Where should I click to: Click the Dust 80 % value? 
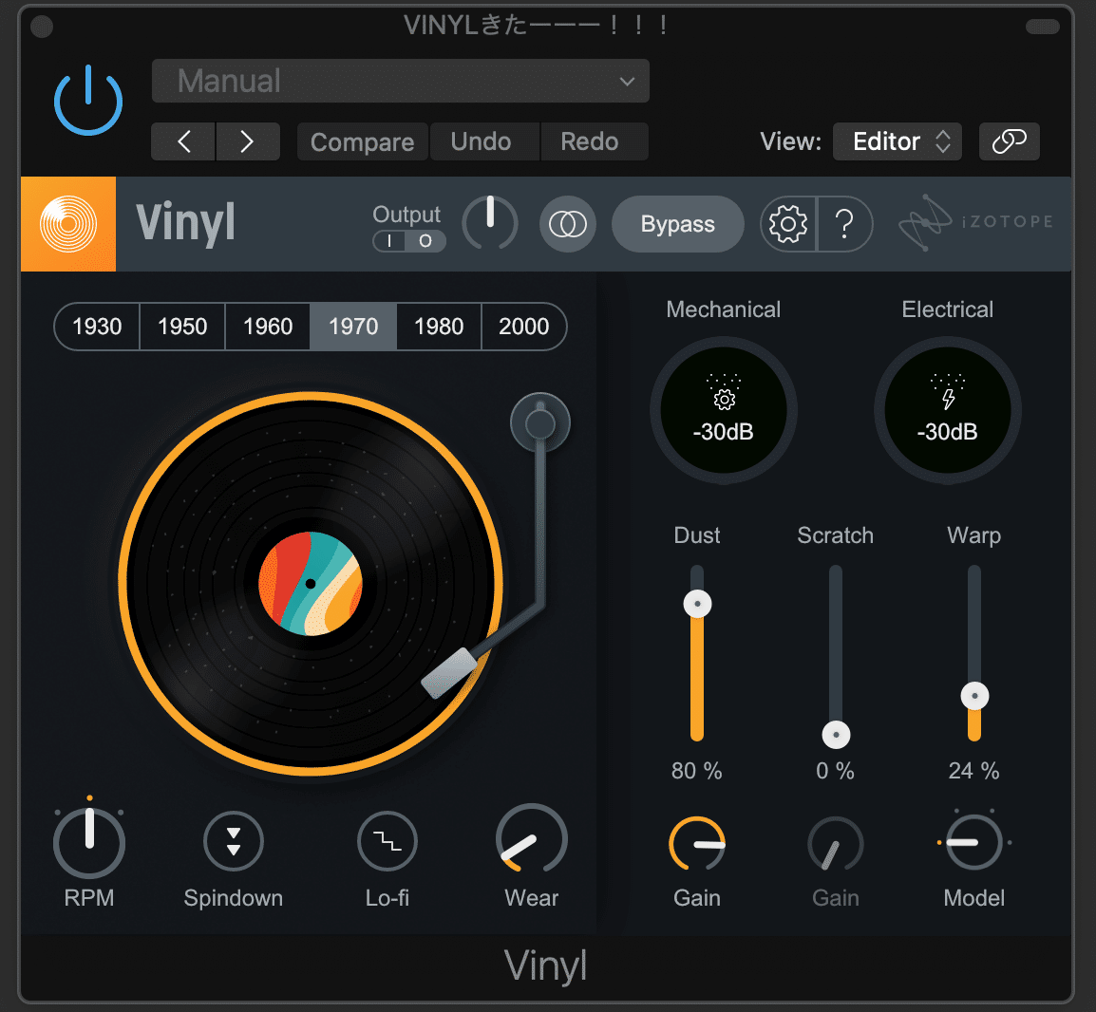pyautogui.click(x=697, y=771)
